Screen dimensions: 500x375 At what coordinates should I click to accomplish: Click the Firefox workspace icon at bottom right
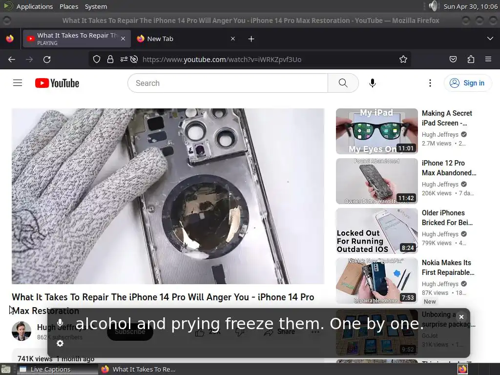point(462,369)
